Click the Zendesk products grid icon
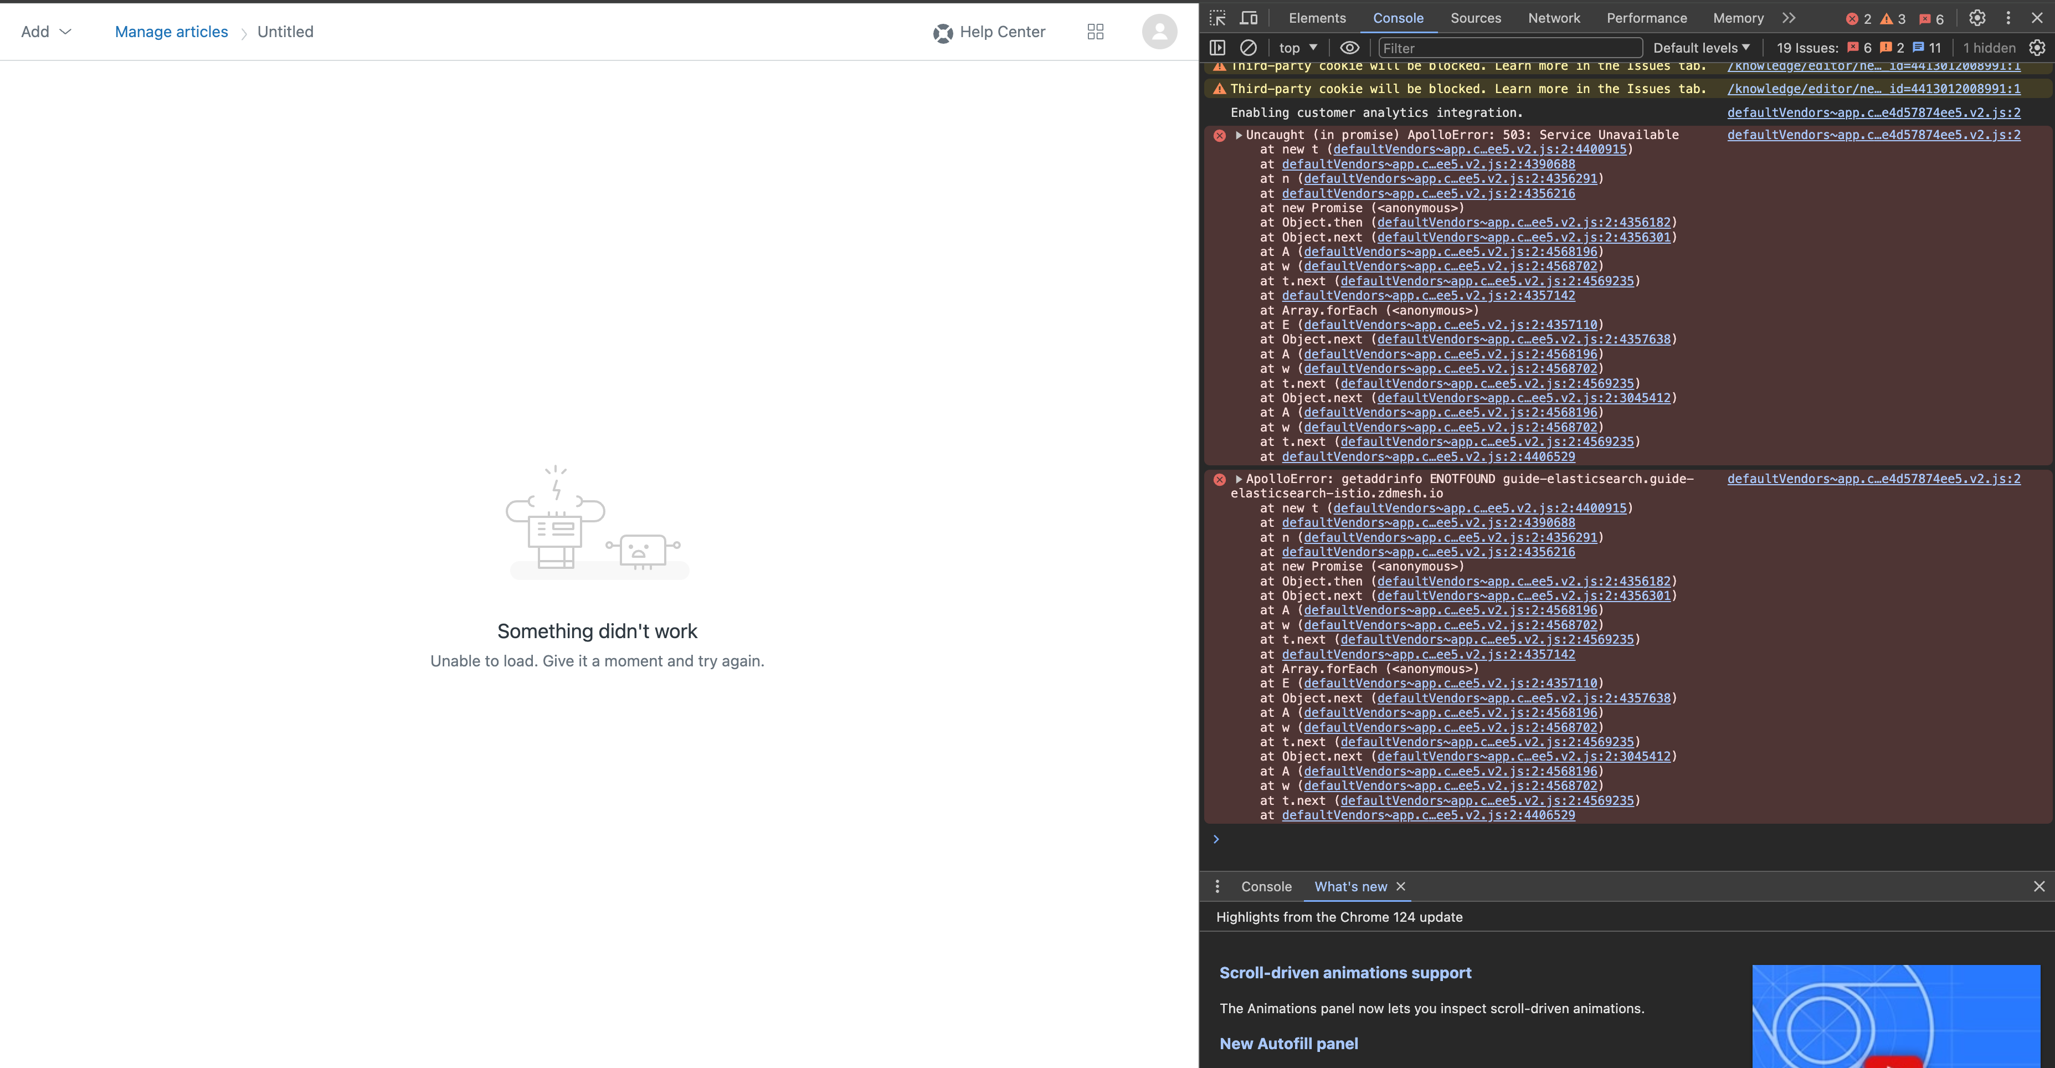Image resolution: width=2055 pixels, height=1068 pixels. [1095, 32]
